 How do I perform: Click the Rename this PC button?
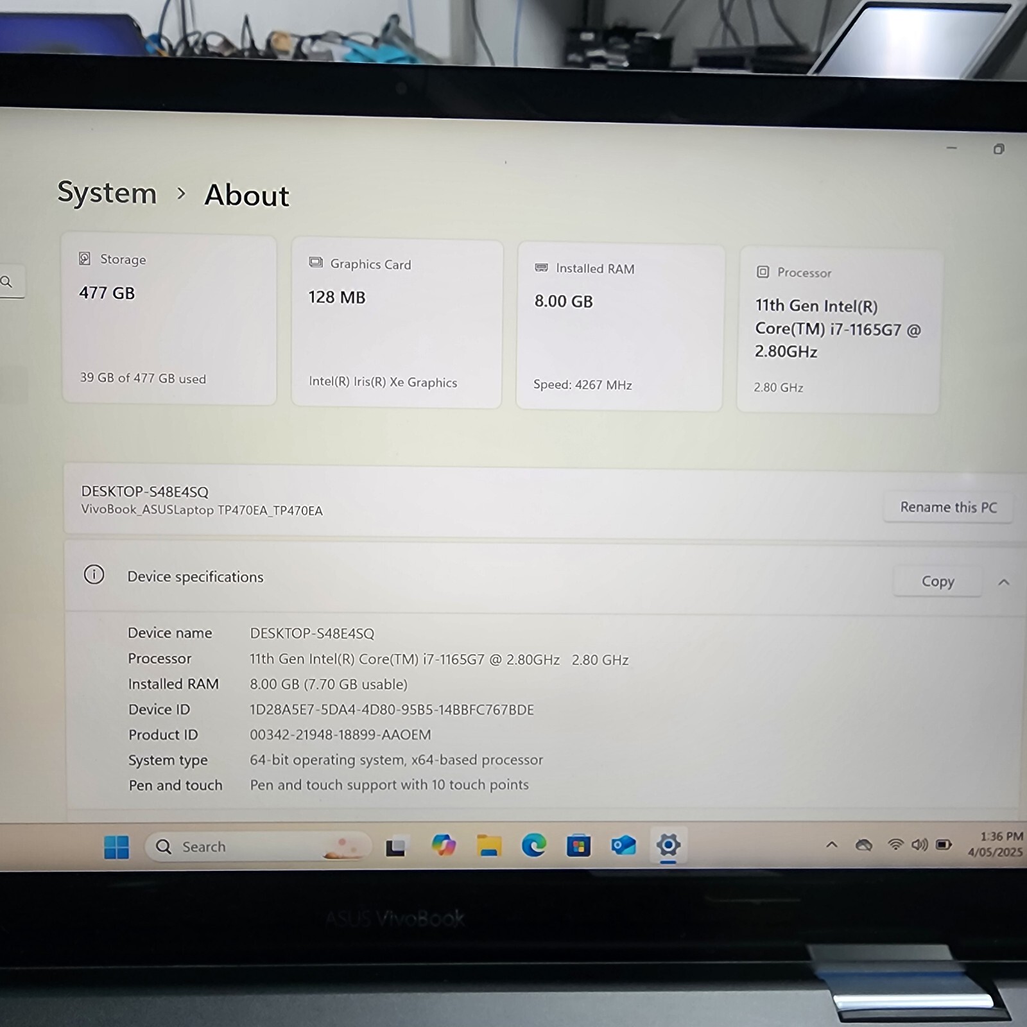click(x=949, y=507)
